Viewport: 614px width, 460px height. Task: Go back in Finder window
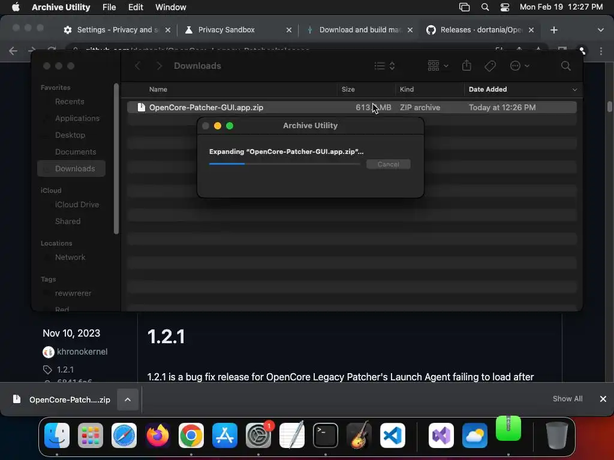tap(138, 66)
